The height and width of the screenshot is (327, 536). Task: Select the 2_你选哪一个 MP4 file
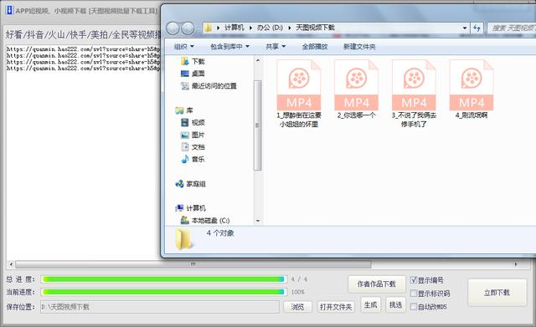pyautogui.click(x=356, y=89)
